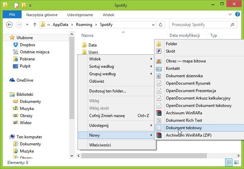The height and width of the screenshot is (169, 244).
Task: Choose Cofnij Zmień nazwę
Action: [116, 116]
